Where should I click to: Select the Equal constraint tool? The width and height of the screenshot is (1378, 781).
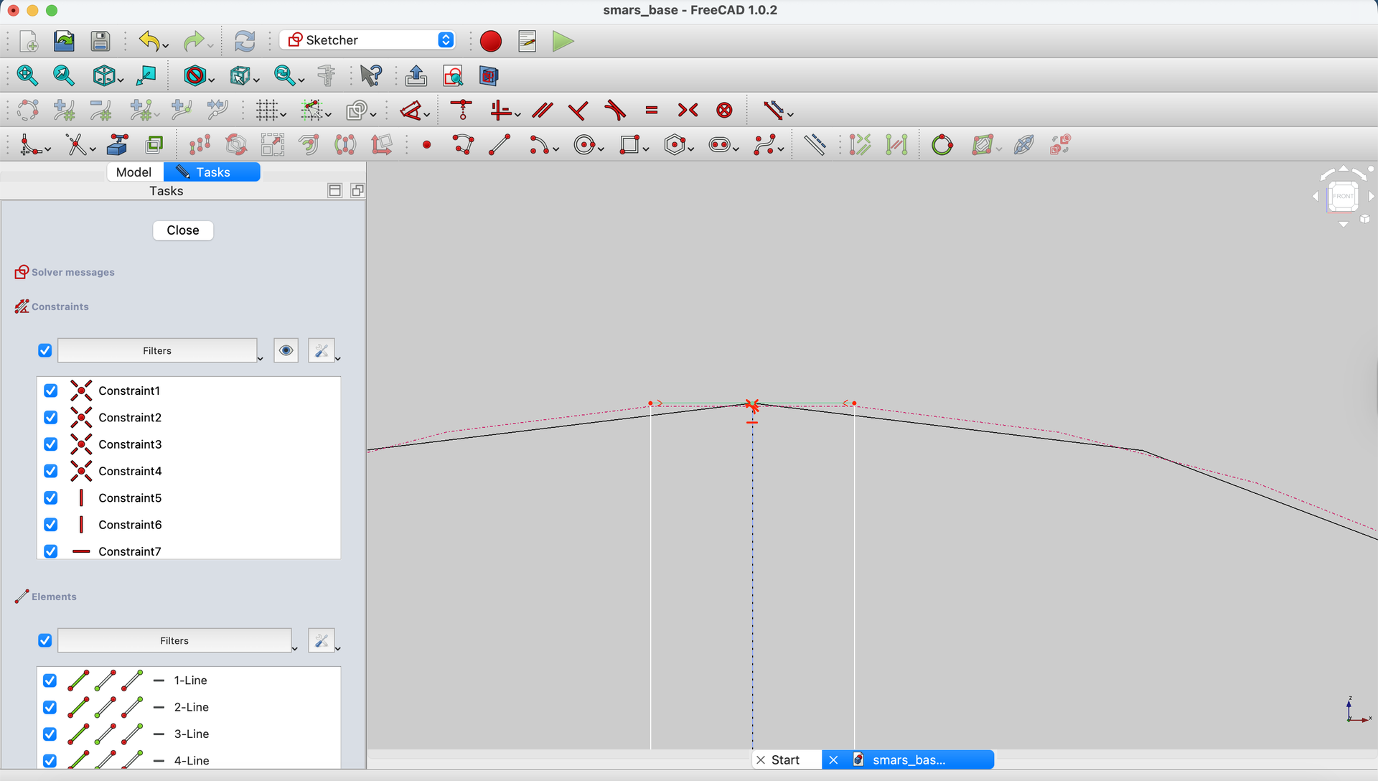tap(652, 110)
